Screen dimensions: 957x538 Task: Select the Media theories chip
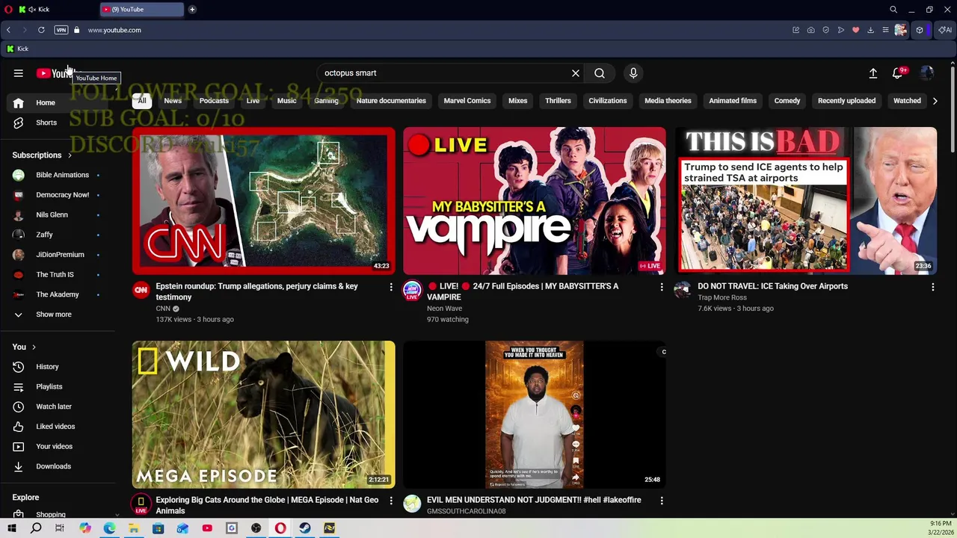click(x=668, y=101)
